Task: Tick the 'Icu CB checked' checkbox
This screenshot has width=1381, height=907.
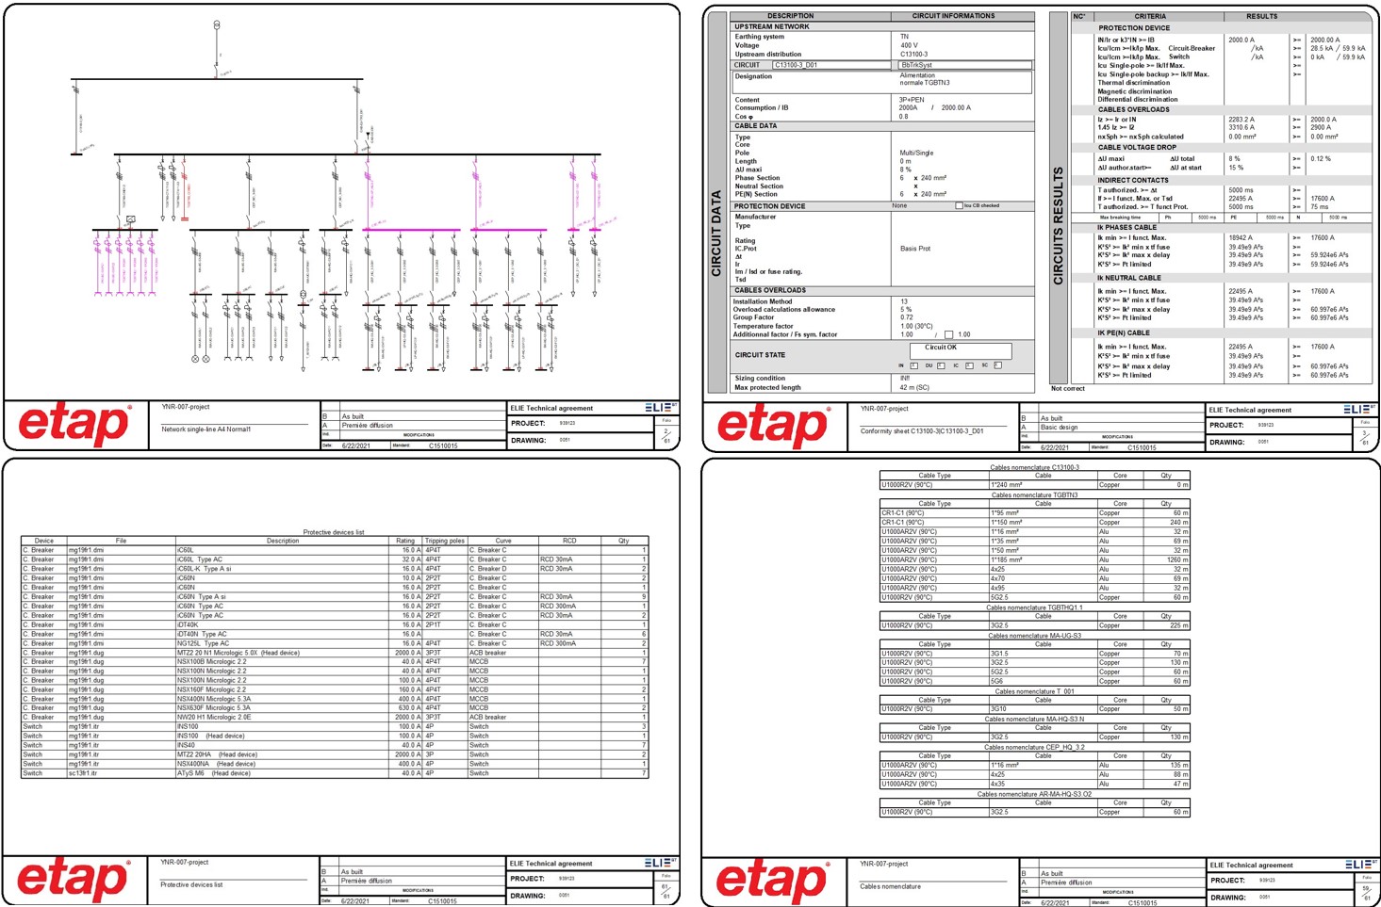Action: (x=959, y=205)
